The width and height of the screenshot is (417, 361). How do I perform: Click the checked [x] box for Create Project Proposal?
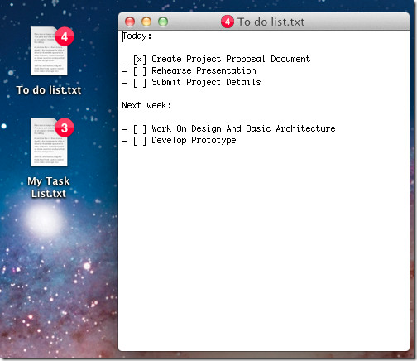click(x=140, y=60)
